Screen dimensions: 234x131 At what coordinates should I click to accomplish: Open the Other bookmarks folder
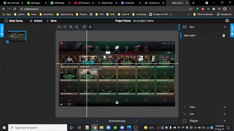[x=203, y=14]
